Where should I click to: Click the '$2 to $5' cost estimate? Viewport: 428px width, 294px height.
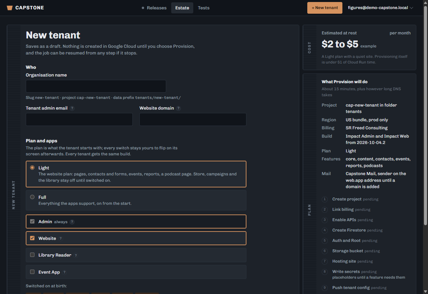(x=340, y=44)
